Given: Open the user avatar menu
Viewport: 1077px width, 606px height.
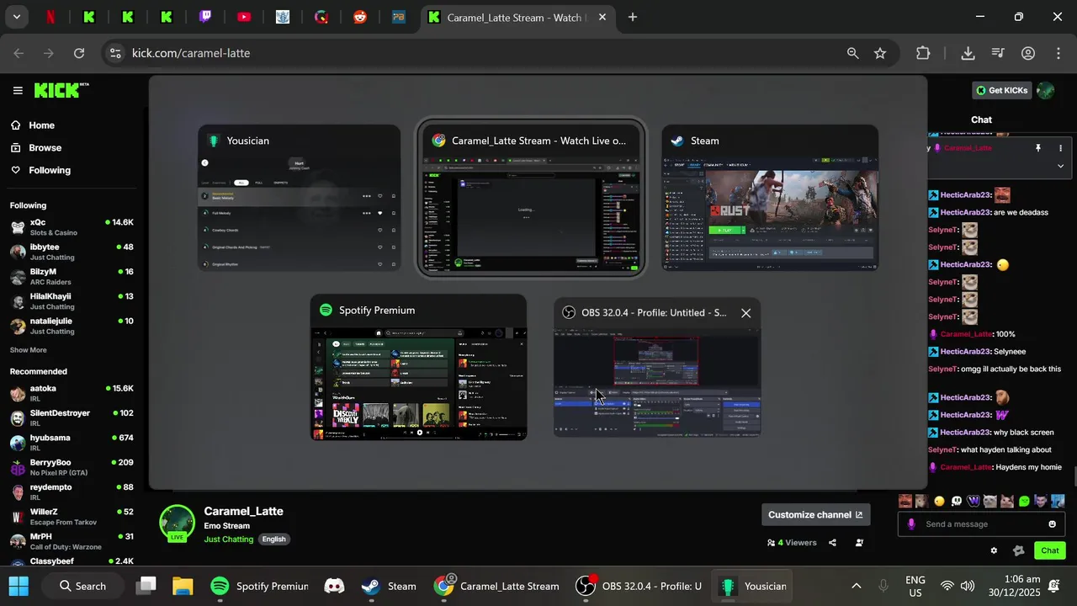Looking at the screenshot, I should point(1046,90).
